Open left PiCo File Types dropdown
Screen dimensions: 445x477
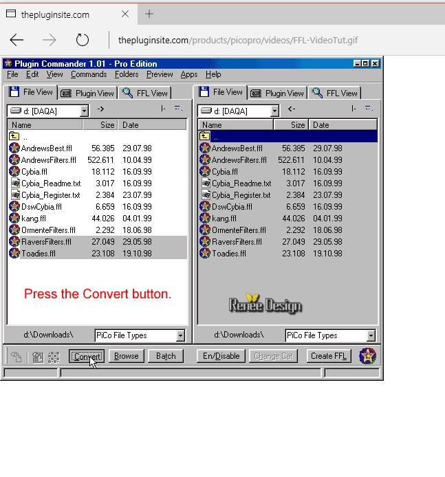(180, 335)
